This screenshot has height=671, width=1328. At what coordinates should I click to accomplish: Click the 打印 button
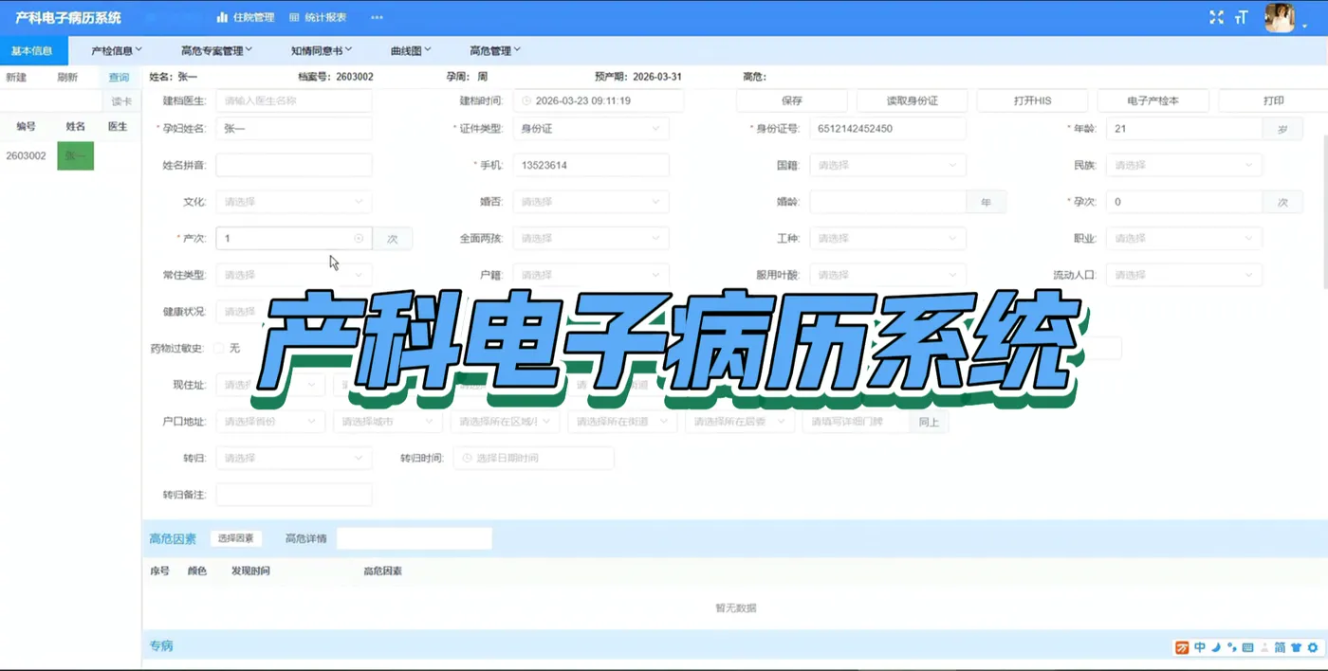[1273, 100]
